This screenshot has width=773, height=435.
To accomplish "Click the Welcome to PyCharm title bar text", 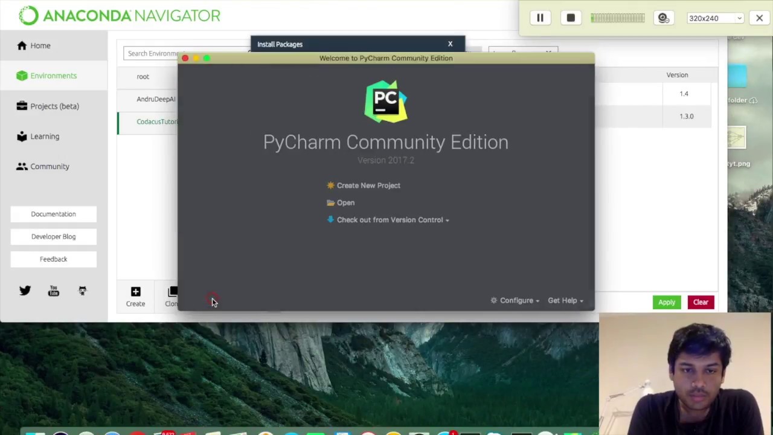I will [386, 58].
